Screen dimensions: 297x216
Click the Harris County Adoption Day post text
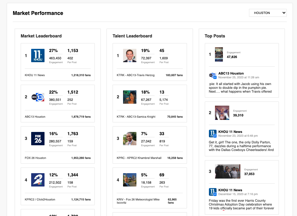[x=241, y=205]
